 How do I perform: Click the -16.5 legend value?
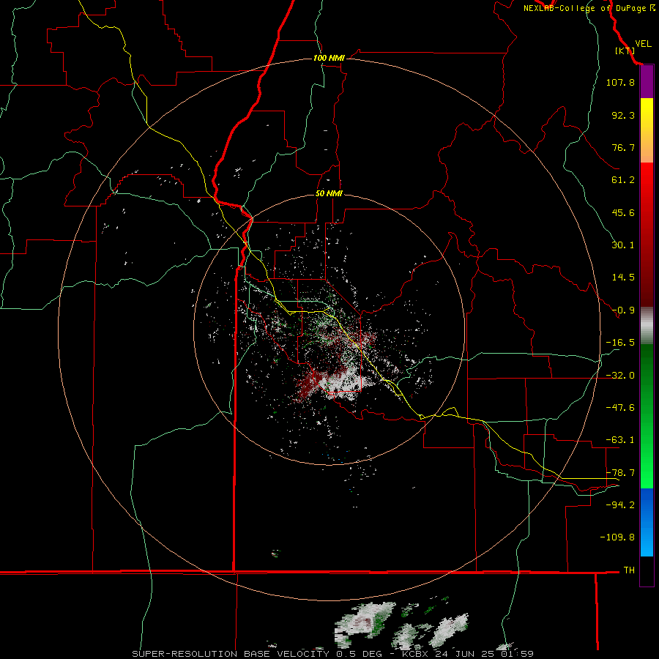620,343
